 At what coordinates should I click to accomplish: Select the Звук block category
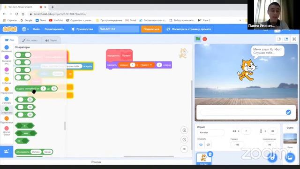click(x=7, y=70)
